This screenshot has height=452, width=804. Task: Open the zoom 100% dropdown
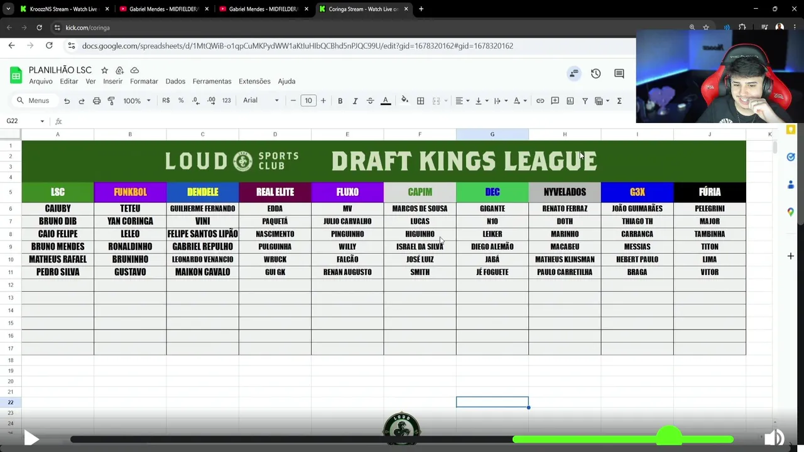(137, 100)
